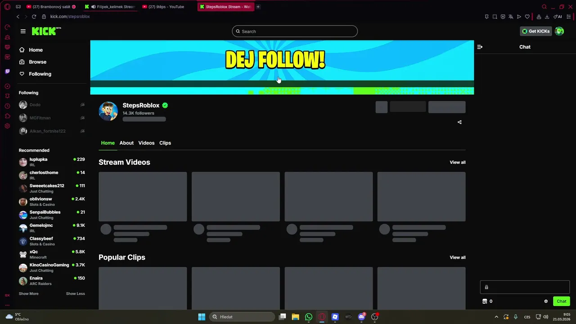Select the channel Home tab

pyautogui.click(x=108, y=143)
